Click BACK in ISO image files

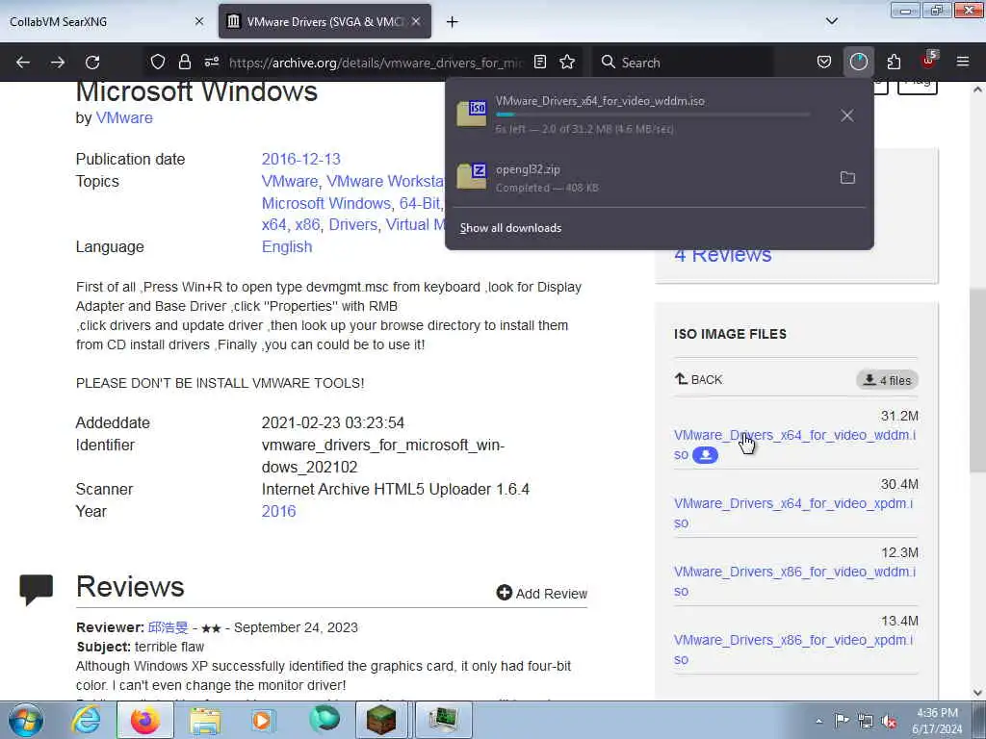pyautogui.click(x=699, y=379)
